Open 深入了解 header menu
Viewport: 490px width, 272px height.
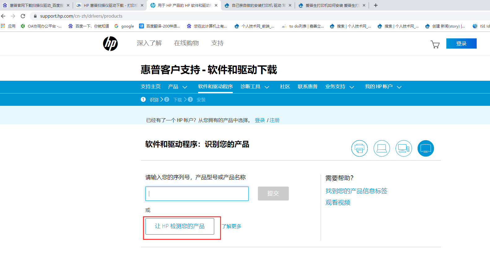(149, 43)
